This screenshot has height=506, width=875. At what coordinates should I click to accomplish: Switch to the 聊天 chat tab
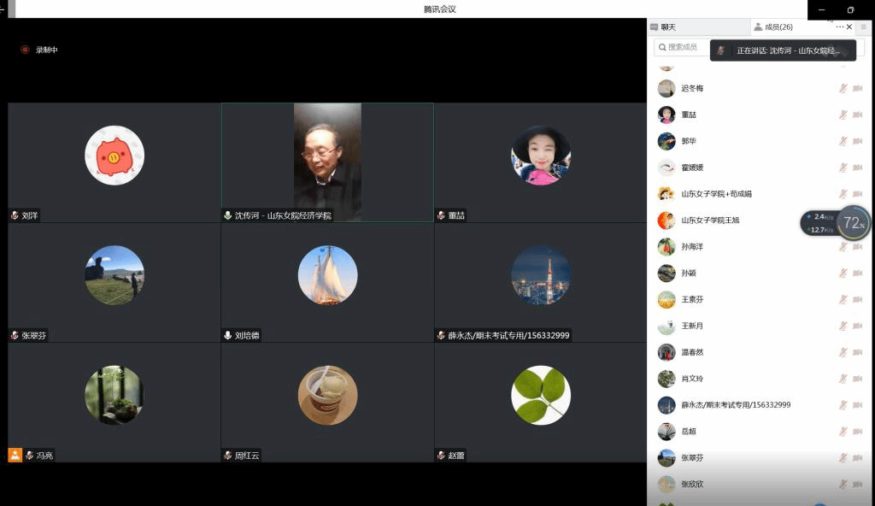pos(668,27)
